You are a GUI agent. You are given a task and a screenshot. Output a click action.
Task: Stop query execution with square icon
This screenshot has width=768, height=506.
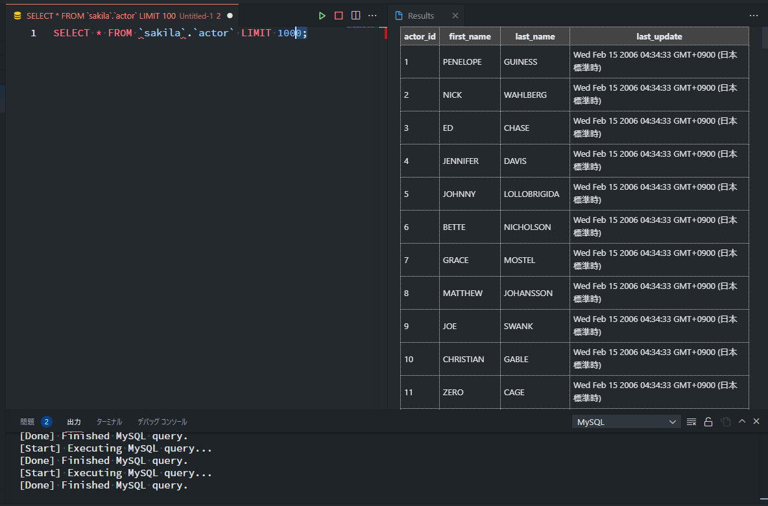(x=339, y=16)
